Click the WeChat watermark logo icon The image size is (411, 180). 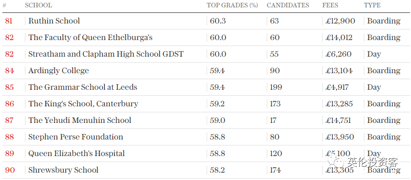(336, 162)
